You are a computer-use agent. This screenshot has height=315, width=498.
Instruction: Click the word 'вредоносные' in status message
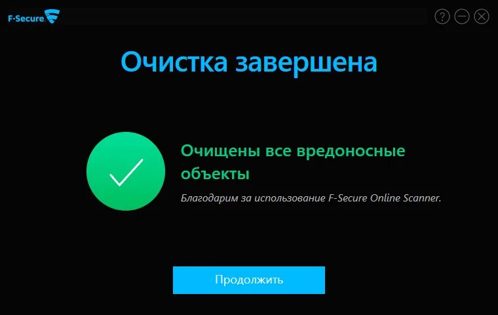coord(351,152)
